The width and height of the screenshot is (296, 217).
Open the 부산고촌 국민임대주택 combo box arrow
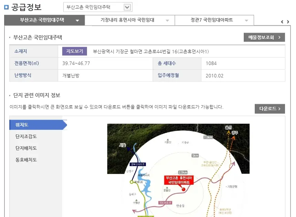pyautogui.click(x=127, y=7)
